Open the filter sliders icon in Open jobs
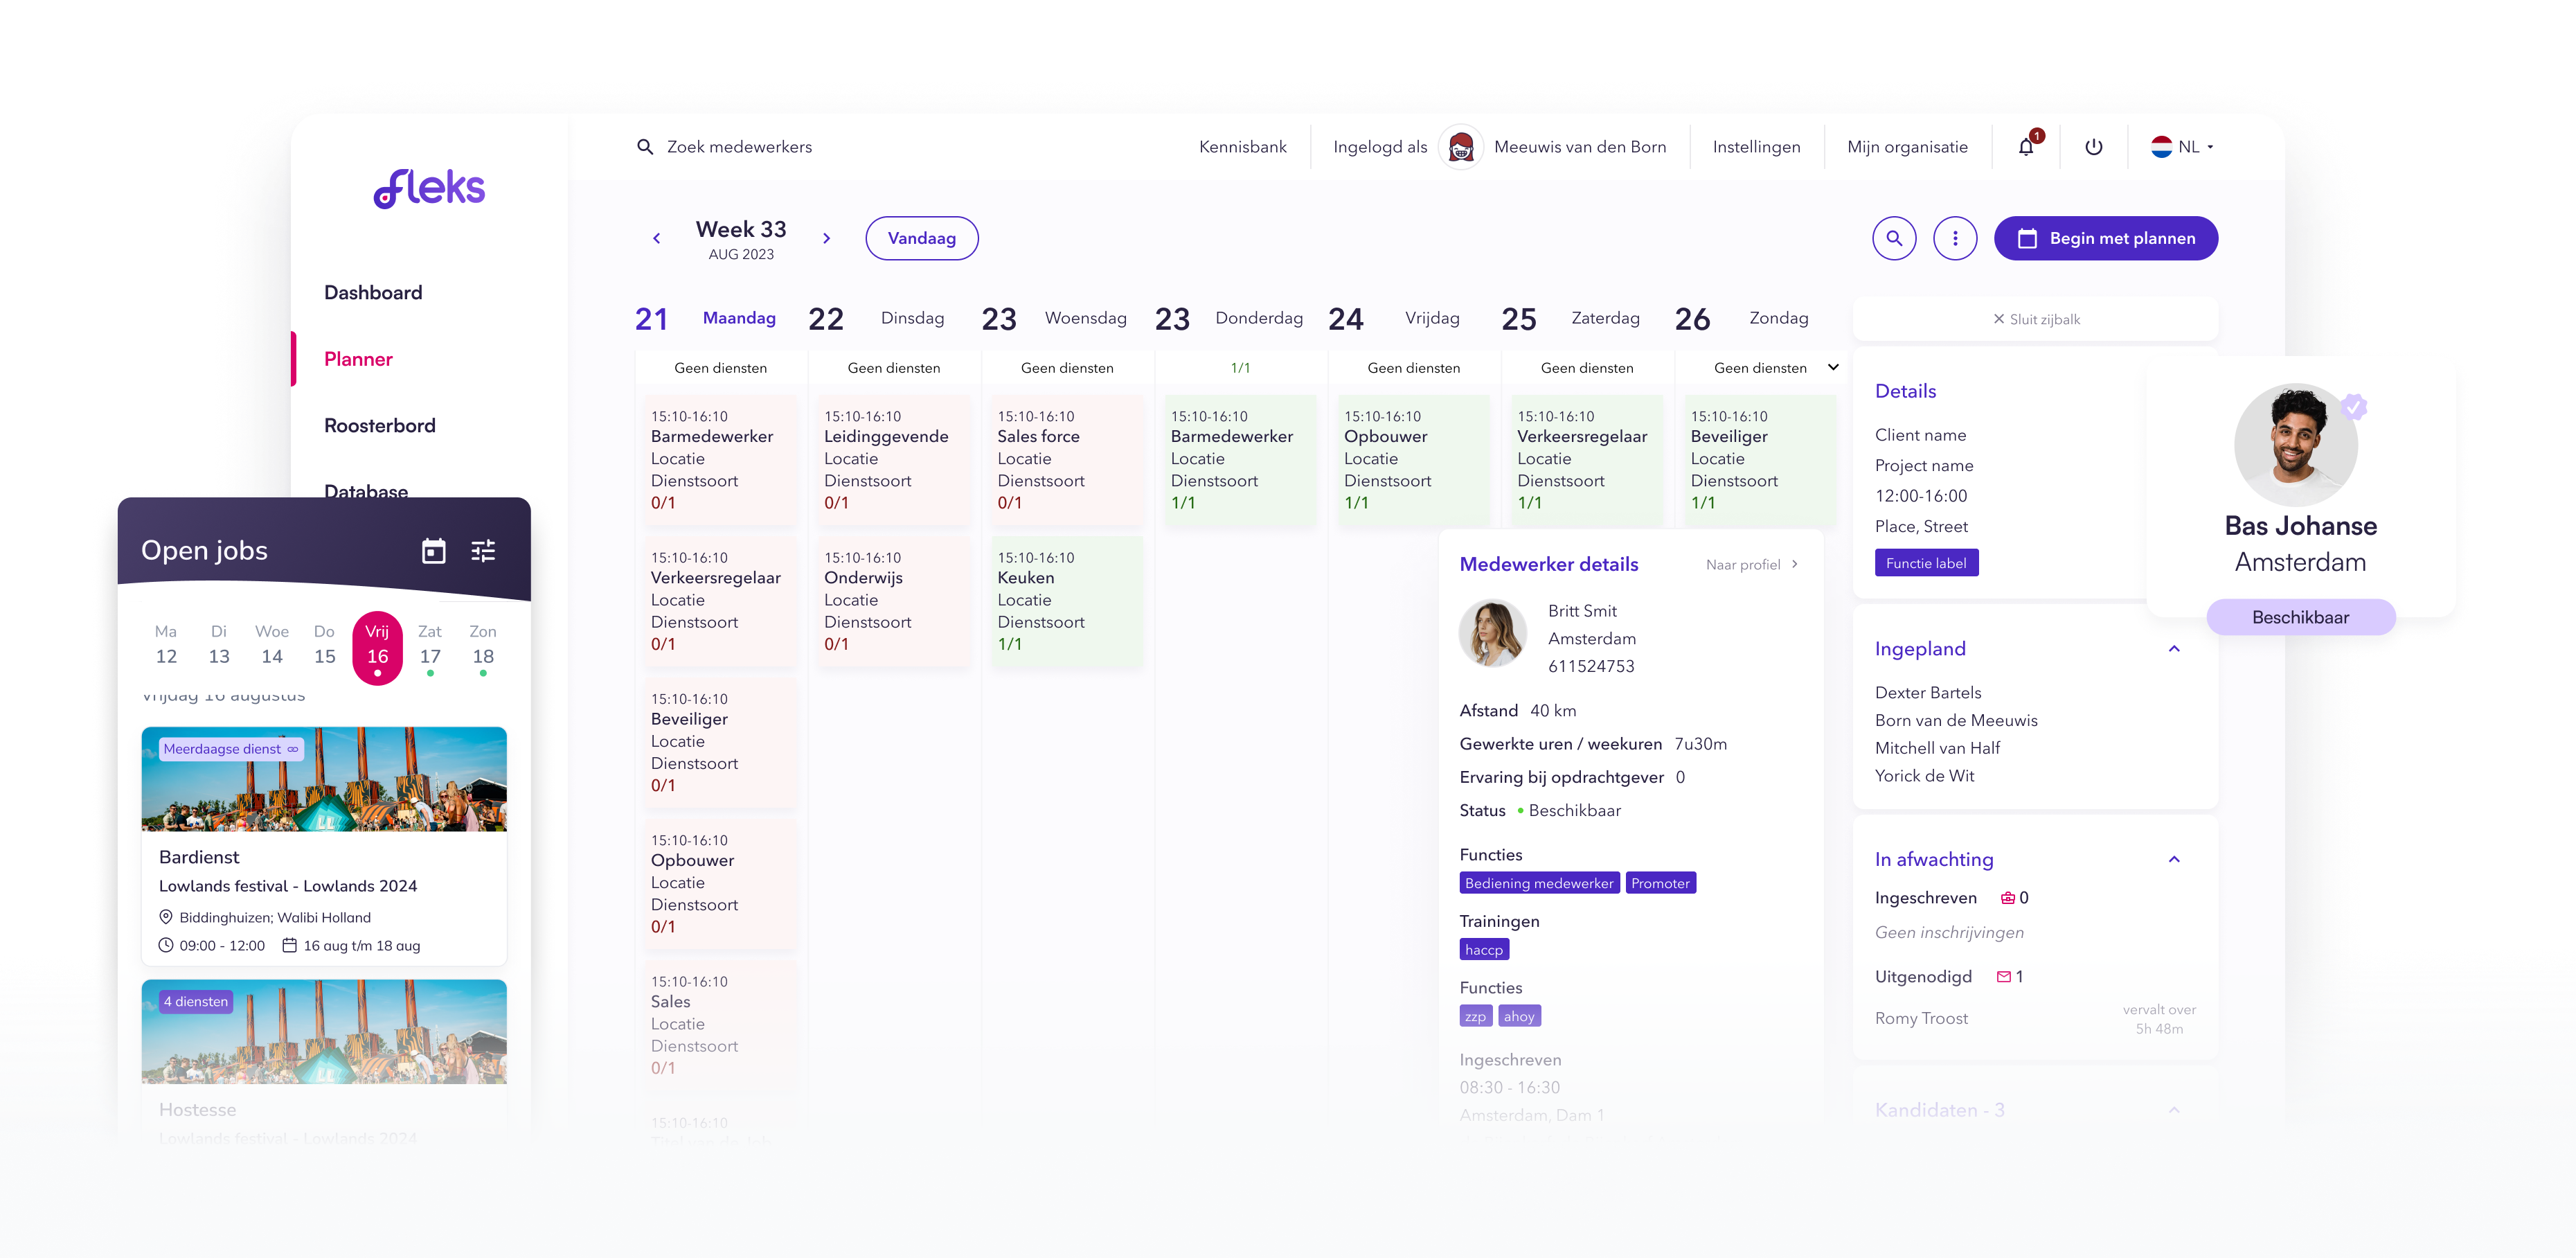The image size is (2576, 1258). [x=483, y=551]
